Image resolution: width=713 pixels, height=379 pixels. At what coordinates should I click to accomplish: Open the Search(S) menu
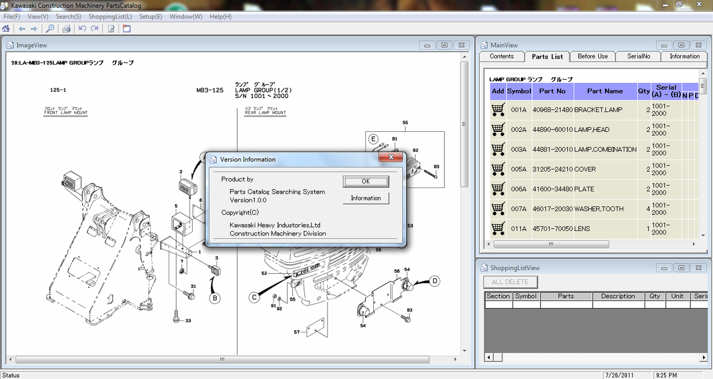pos(69,17)
